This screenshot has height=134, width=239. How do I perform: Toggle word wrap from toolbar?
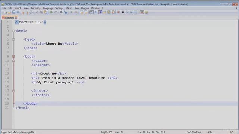point(91,12)
